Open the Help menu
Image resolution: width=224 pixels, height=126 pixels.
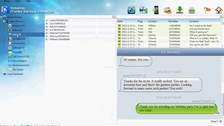pos(28,1)
